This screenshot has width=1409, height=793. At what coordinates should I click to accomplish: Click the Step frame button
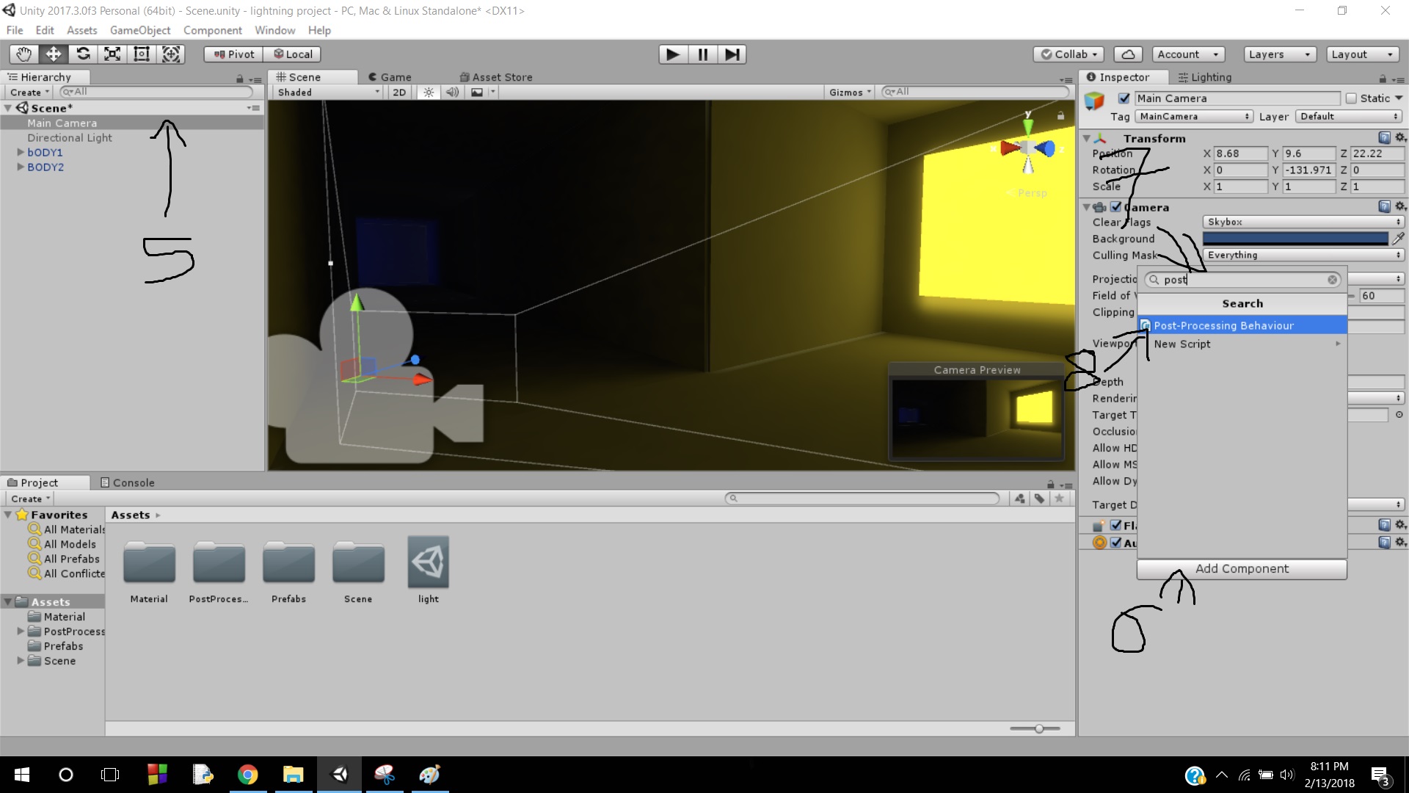coord(732,54)
